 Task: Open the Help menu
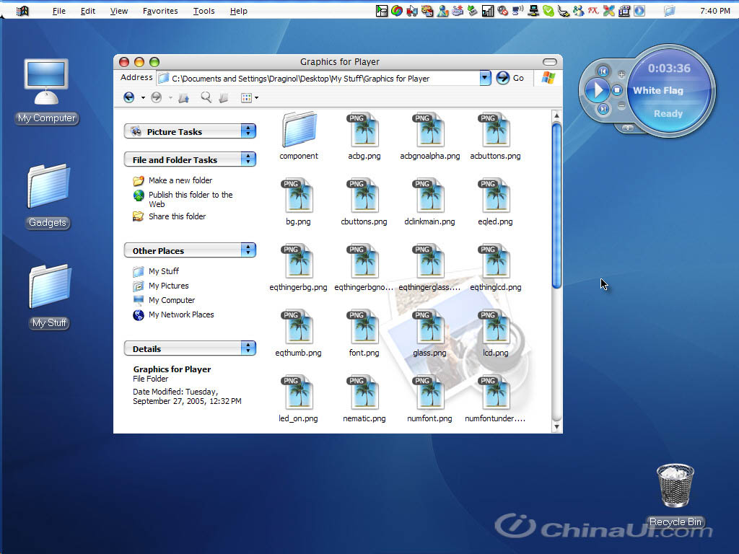coord(238,11)
